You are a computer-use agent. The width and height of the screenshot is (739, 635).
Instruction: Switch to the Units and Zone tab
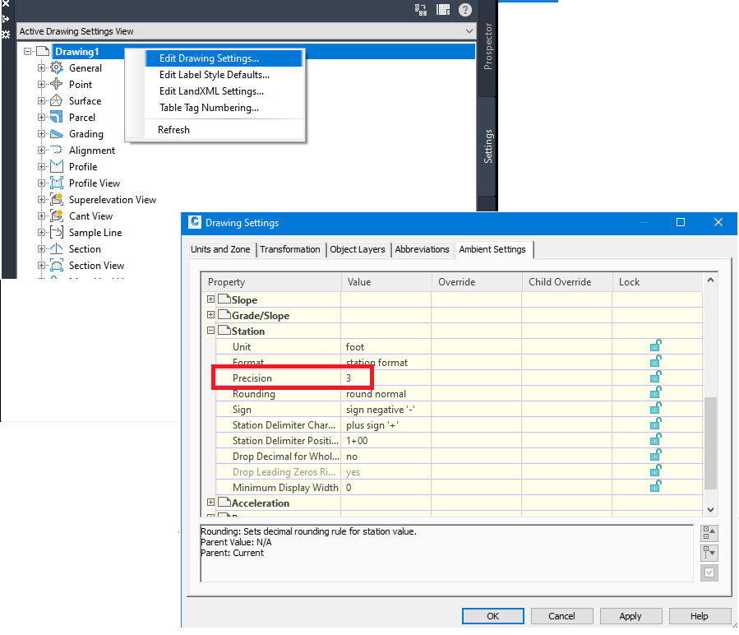tap(220, 249)
